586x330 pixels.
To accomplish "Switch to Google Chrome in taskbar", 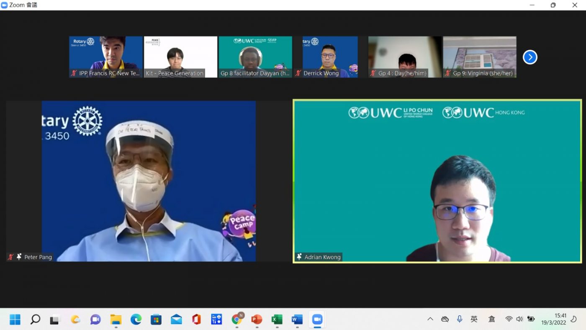I will [x=237, y=320].
